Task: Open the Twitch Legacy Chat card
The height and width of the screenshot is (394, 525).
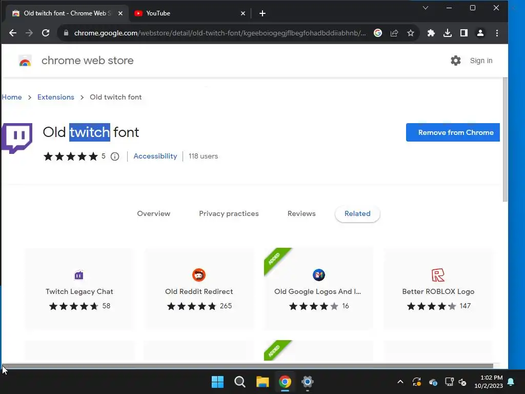Action: tap(79, 289)
